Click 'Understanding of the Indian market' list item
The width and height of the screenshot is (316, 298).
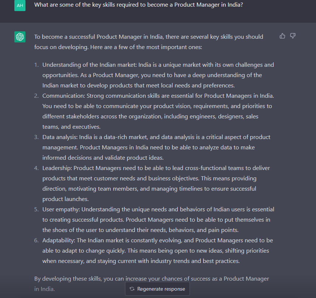point(158,75)
